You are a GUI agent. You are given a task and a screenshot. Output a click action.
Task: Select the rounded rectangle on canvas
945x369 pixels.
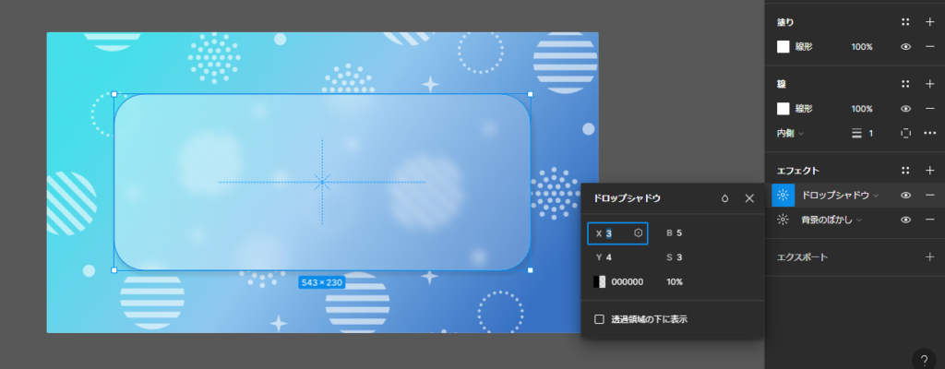click(322, 182)
